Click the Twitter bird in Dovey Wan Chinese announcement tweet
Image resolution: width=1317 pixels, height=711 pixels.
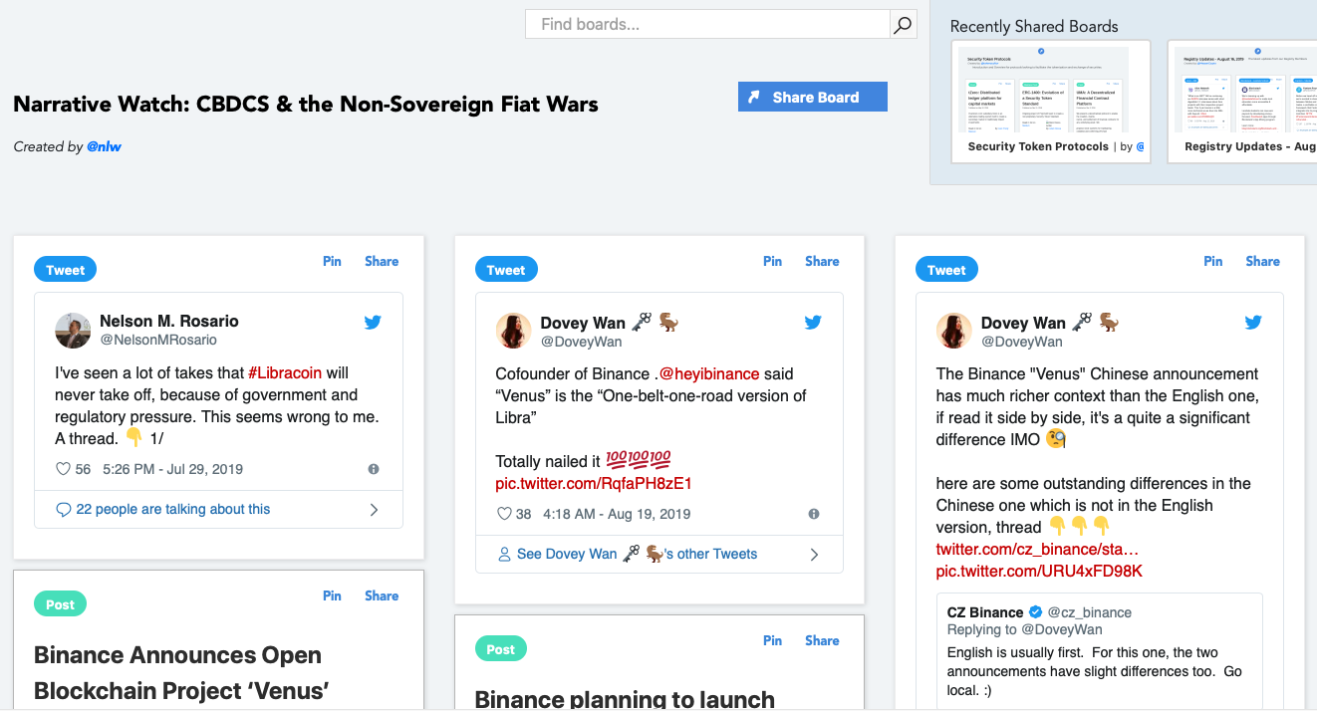(x=1253, y=323)
